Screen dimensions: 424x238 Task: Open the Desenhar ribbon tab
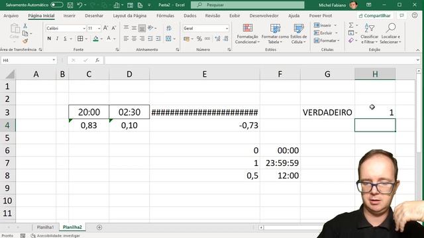(94, 16)
